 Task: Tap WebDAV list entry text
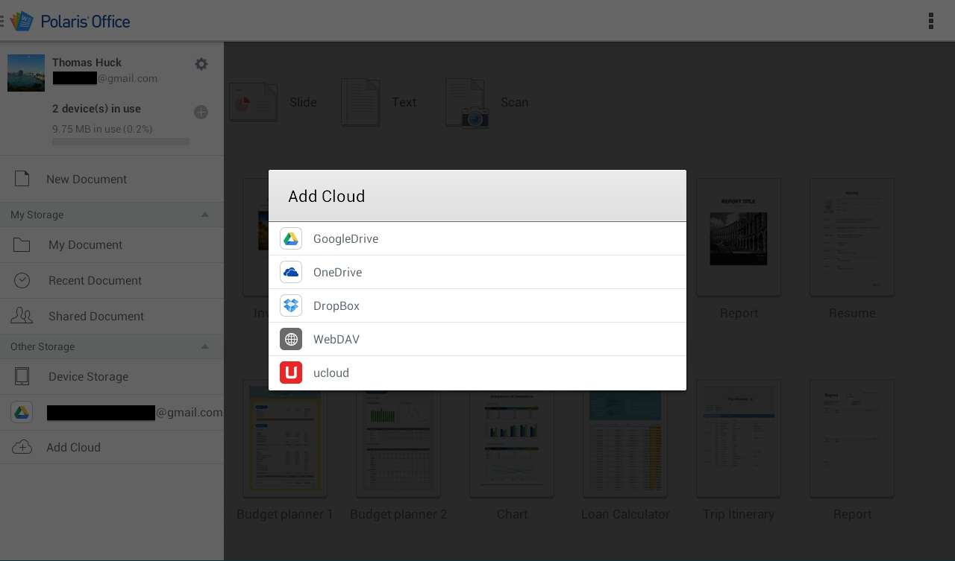click(336, 339)
